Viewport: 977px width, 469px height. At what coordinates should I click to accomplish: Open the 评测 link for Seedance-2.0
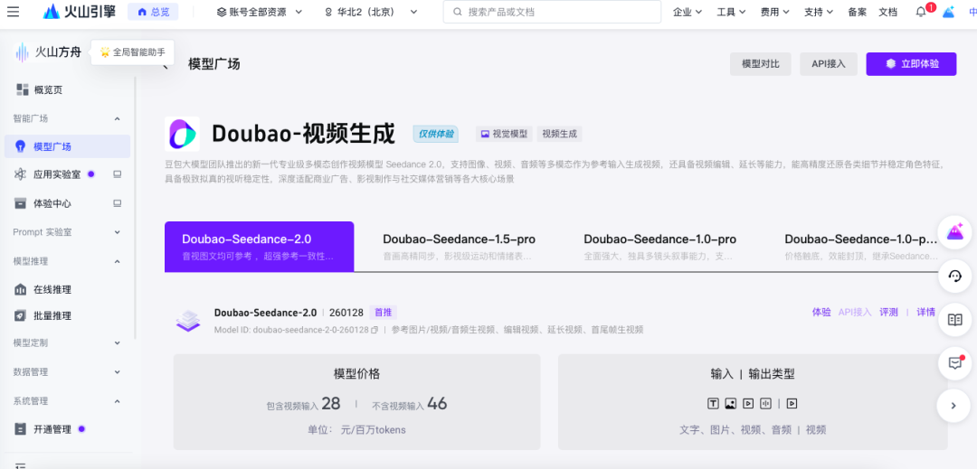[x=888, y=312]
